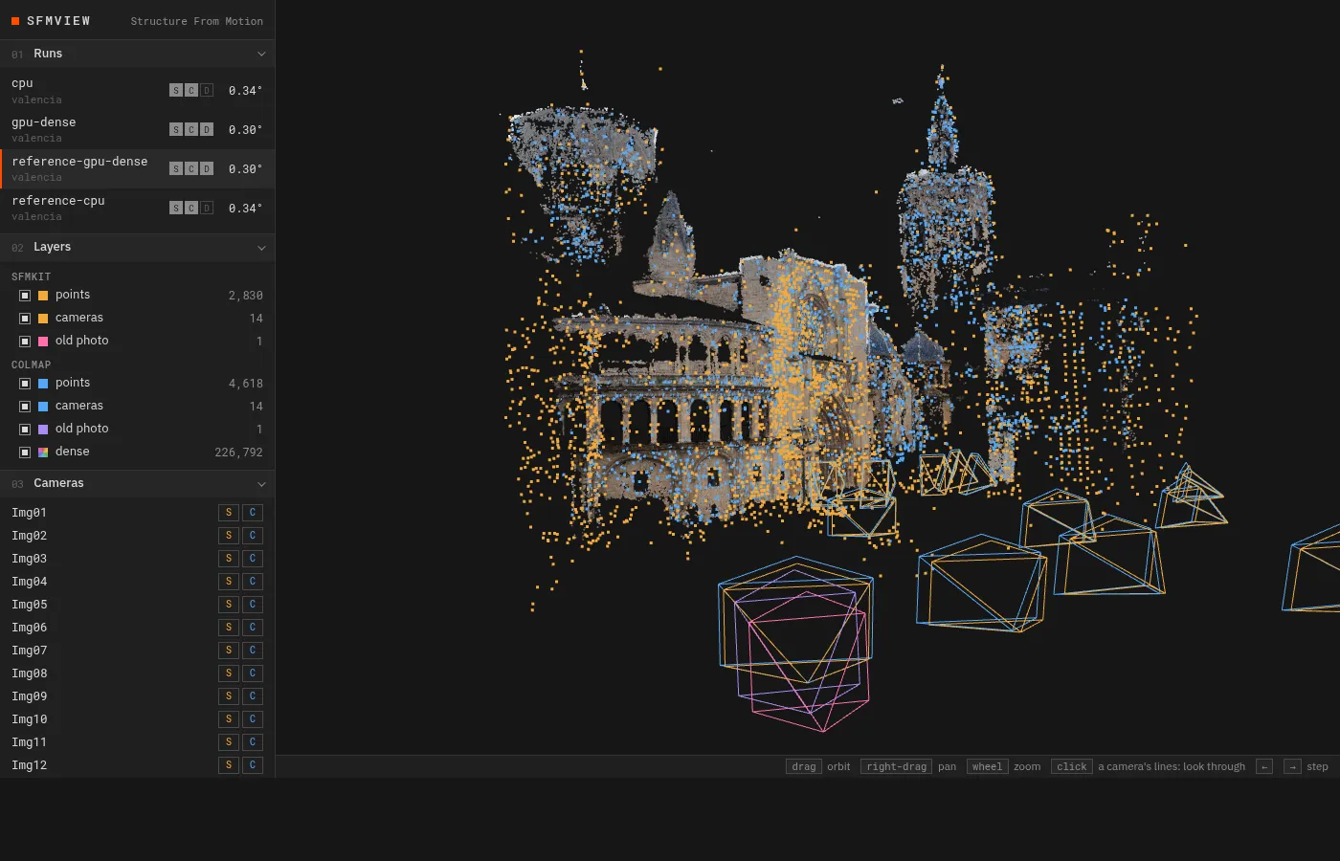1340x861 pixels.
Task: Click the S icon for Img03
Action: (229, 559)
